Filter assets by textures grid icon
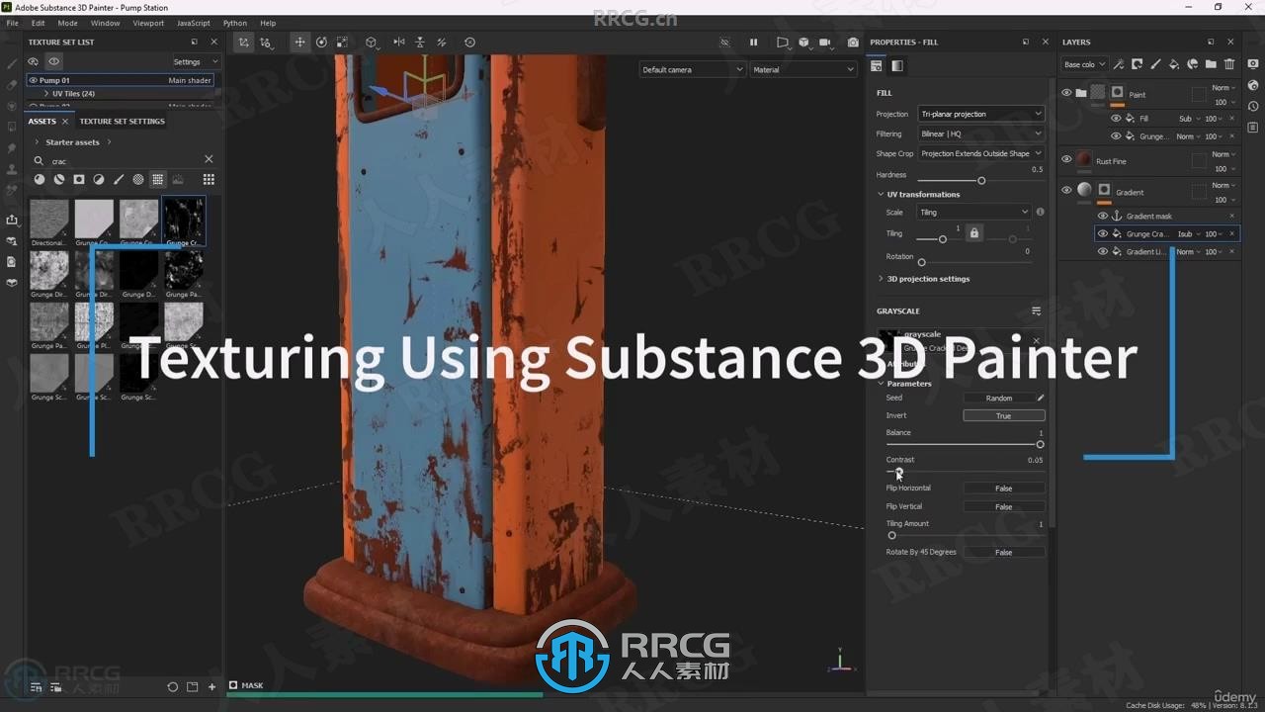1265x712 pixels. pos(157,179)
